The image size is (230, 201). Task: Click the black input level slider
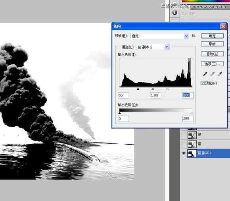click(138, 89)
